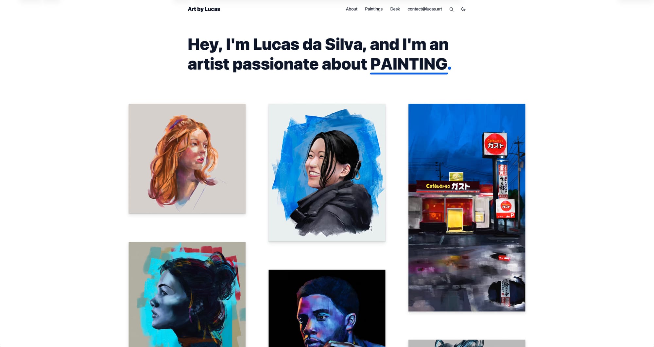The width and height of the screenshot is (654, 347).
Task: Toggle dark mode moon icon
Action: [x=463, y=9]
